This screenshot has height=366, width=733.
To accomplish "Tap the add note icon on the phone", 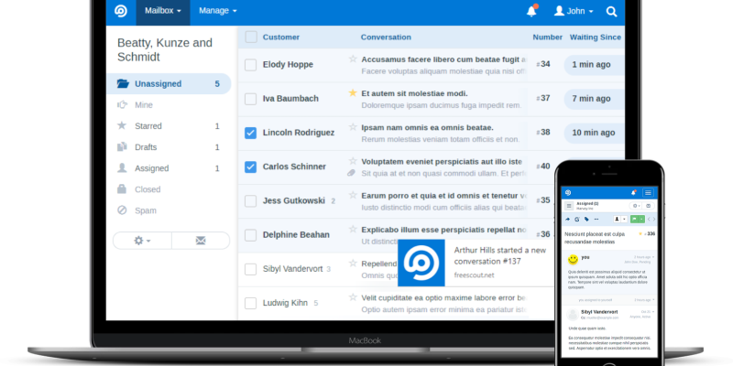I will tap(577, 219).
